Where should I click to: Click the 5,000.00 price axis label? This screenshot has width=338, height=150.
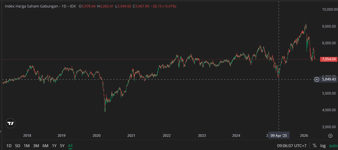click(329, 93)
